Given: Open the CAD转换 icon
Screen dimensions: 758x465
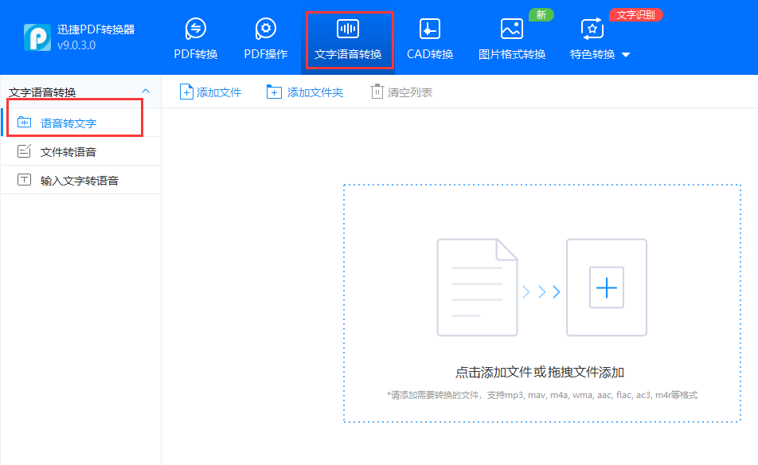Looking at the screenshot, I should [x=430, y=29].
